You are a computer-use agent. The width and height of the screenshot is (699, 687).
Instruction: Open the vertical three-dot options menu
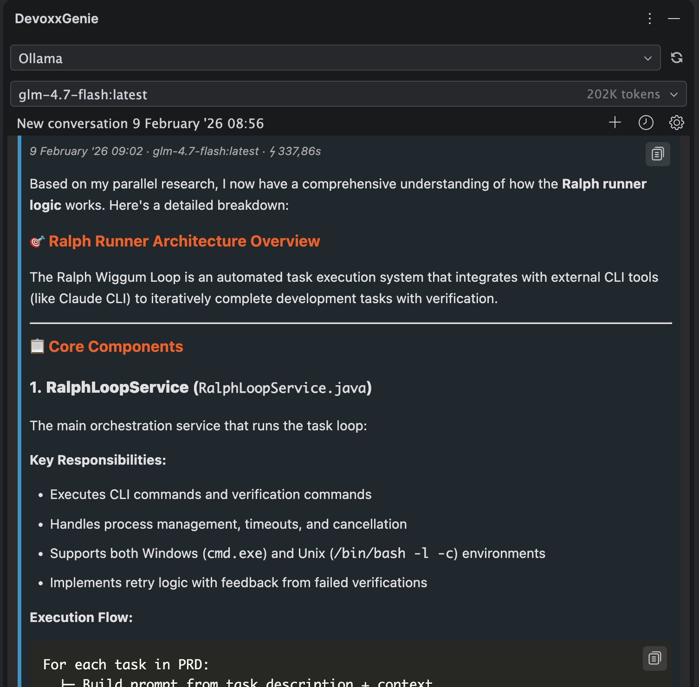649,19
